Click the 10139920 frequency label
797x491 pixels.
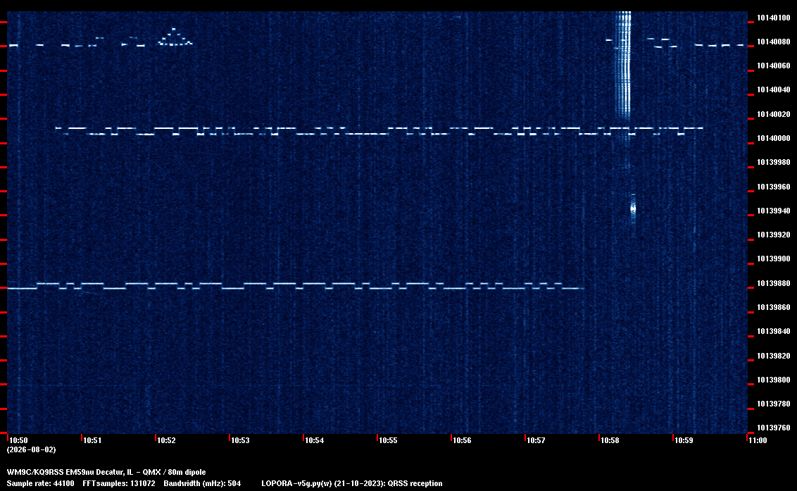[x=774, y=235]
